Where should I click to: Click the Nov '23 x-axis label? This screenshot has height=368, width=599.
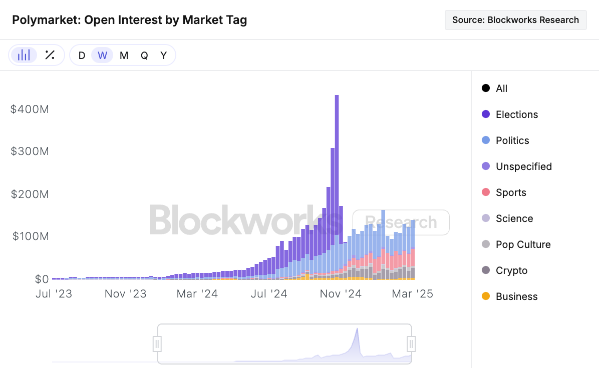[x=125, y=293]
